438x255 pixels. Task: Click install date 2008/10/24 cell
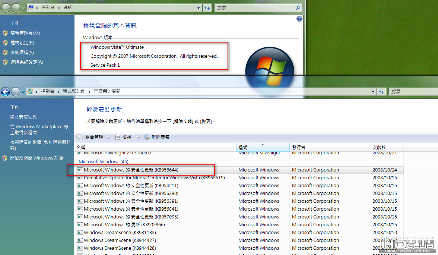(385, 170)
